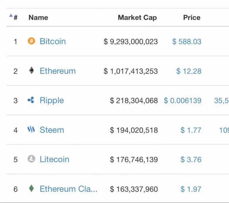Open the Bitcoin coin page link
Screen dimensions: 229x203
53,41
